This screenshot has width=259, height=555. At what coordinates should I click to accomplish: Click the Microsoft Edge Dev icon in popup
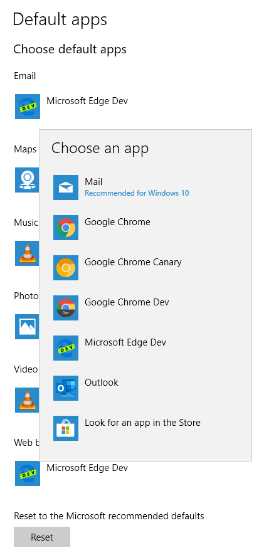click(x=66, y=348)
